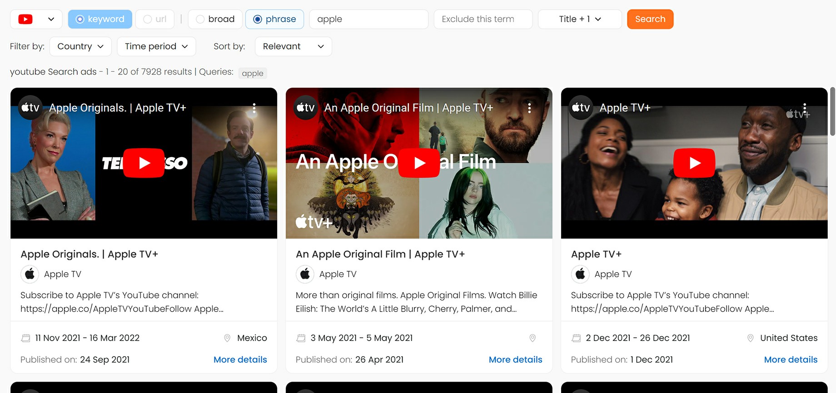
Task: Click Apple TV channel logo on third video thumbnail
Action: 581,108
